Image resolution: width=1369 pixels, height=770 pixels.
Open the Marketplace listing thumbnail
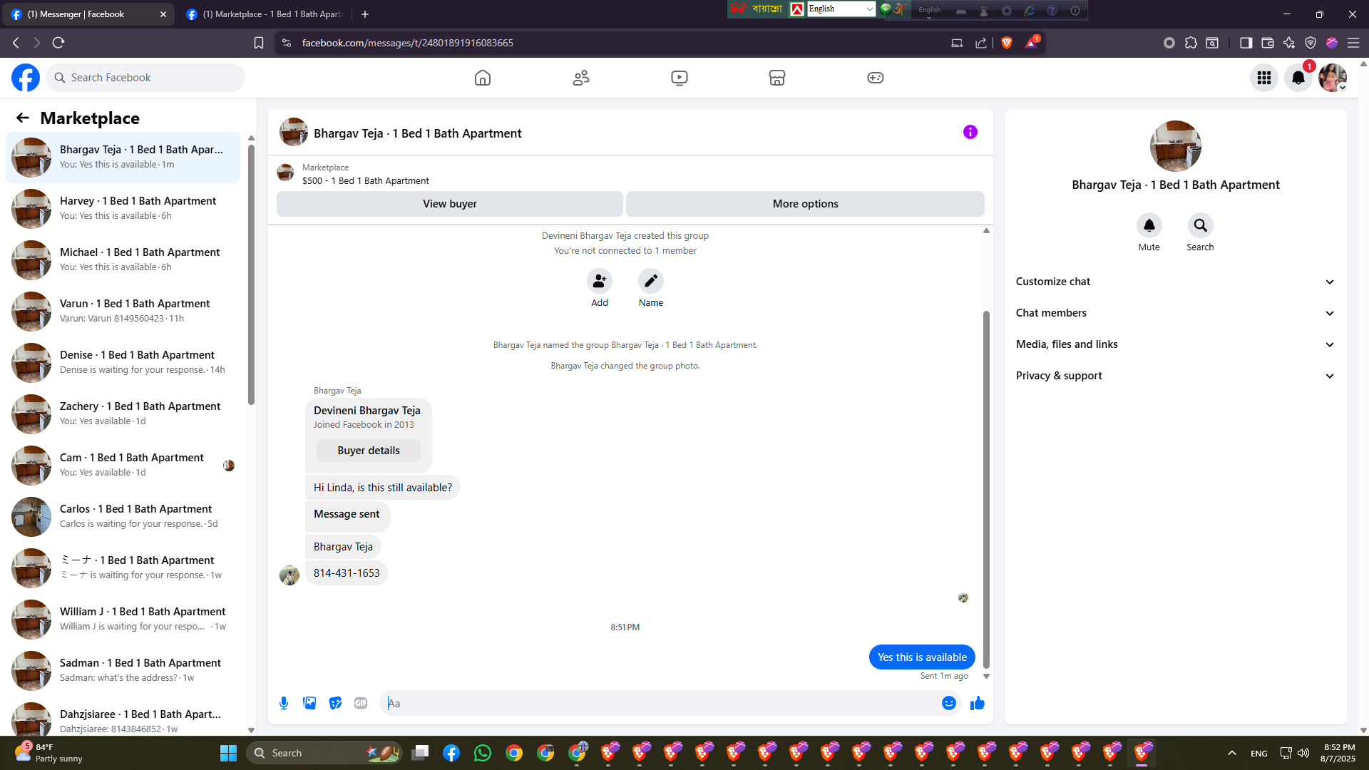click(285, 173)
